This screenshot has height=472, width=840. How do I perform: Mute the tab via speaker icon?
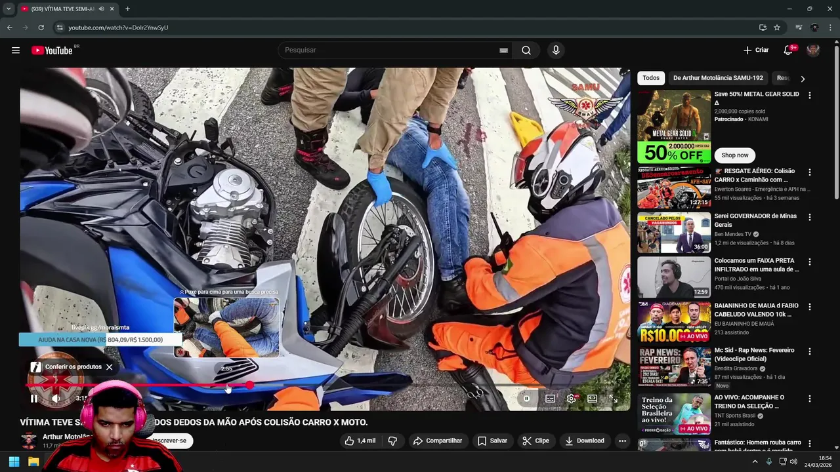[101, 9]
